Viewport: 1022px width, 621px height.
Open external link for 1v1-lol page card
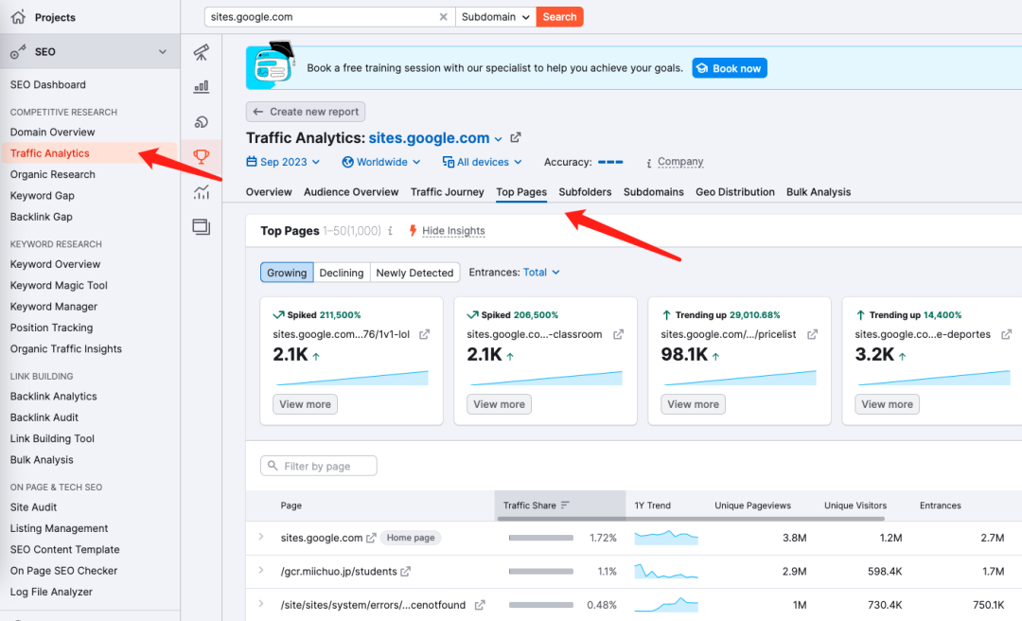(x=424, y=334)
